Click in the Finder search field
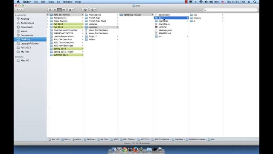The image size is (273, 154). coord(230,10)
